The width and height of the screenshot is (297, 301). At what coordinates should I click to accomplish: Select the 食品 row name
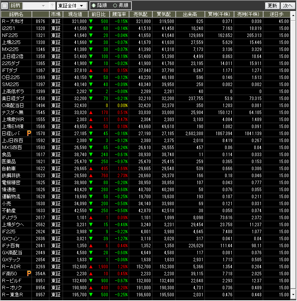(7, 154)
